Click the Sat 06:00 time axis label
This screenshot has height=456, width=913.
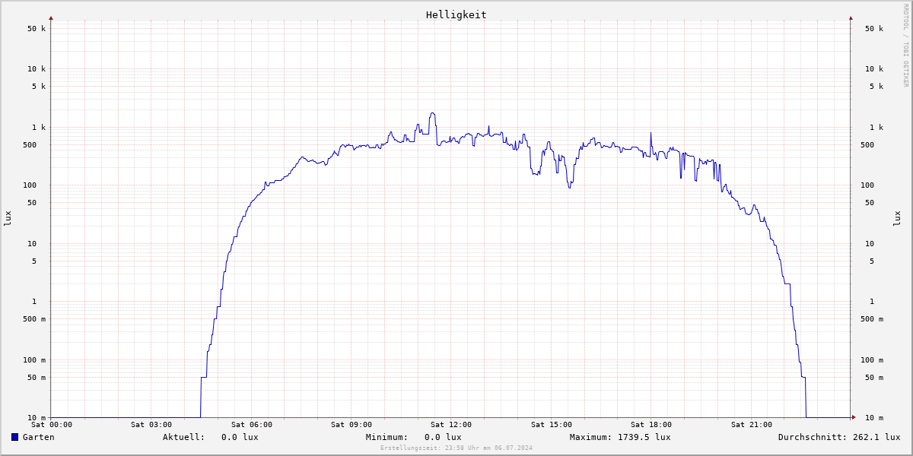[x=252, y=425]
